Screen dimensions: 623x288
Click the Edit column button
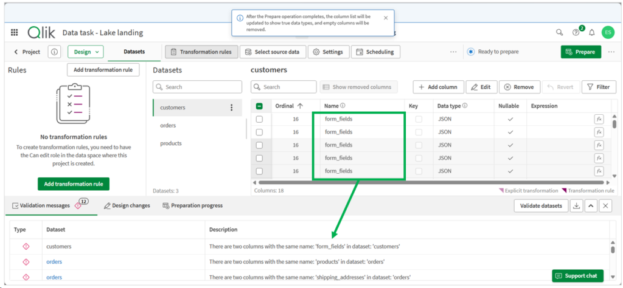[481, 87]
